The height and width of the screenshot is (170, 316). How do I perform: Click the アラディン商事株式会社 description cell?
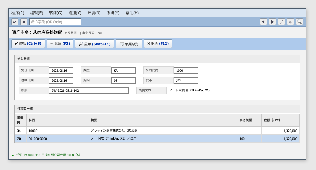coord(163,131)
